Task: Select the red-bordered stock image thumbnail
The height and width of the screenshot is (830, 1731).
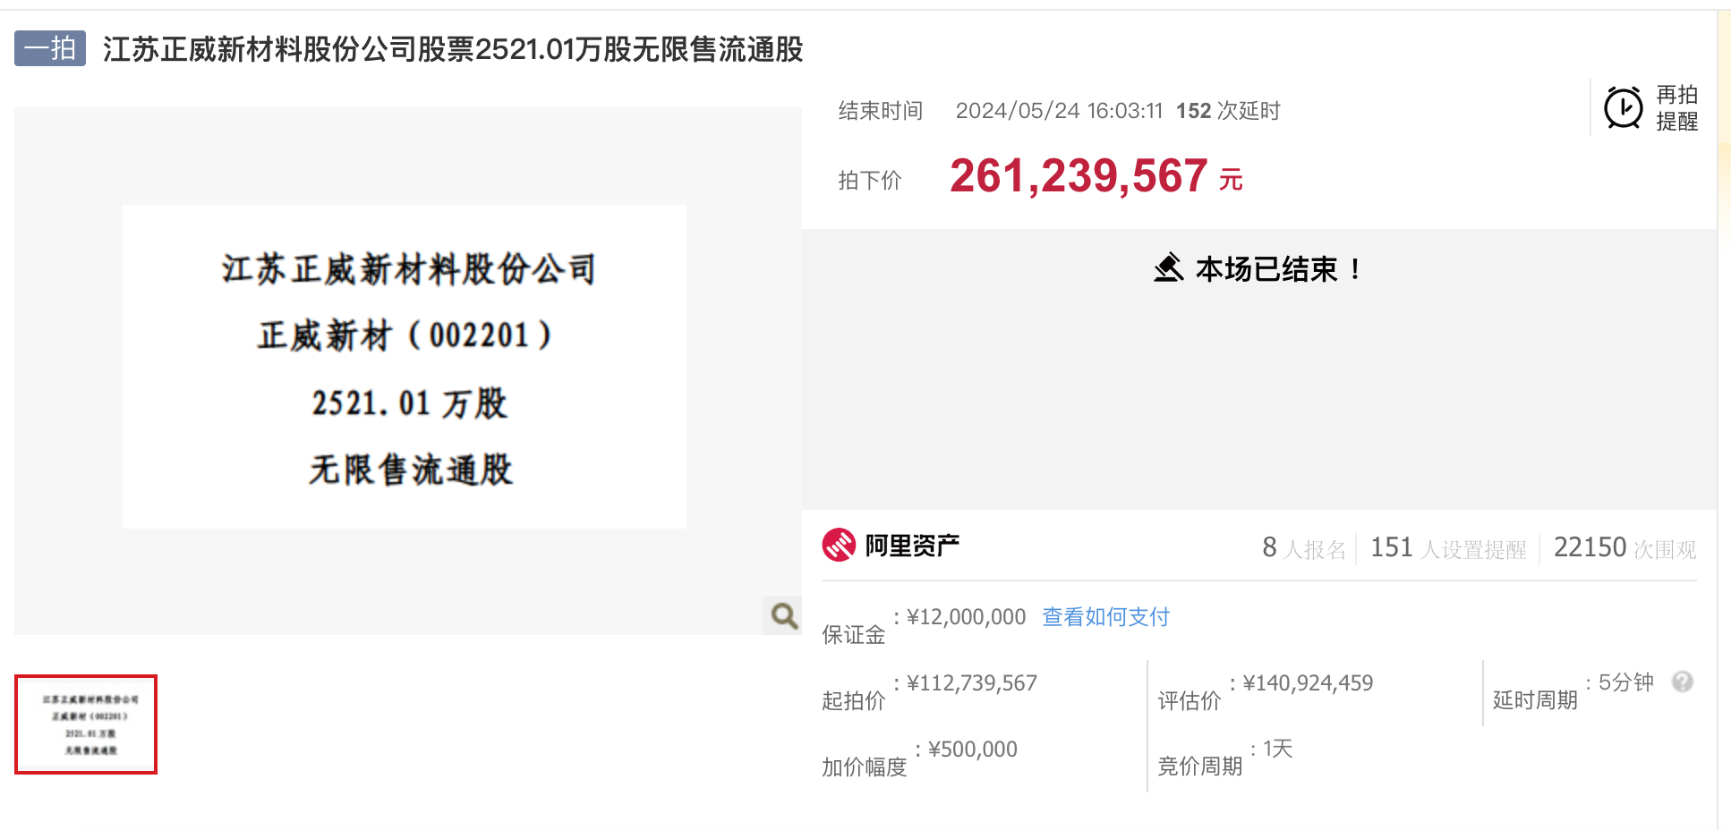Action: 86,724
